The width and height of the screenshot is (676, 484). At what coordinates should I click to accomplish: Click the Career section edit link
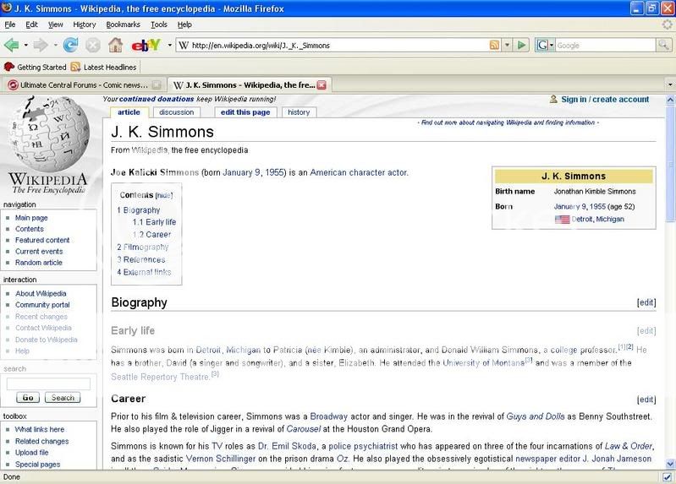coord(646,400)
